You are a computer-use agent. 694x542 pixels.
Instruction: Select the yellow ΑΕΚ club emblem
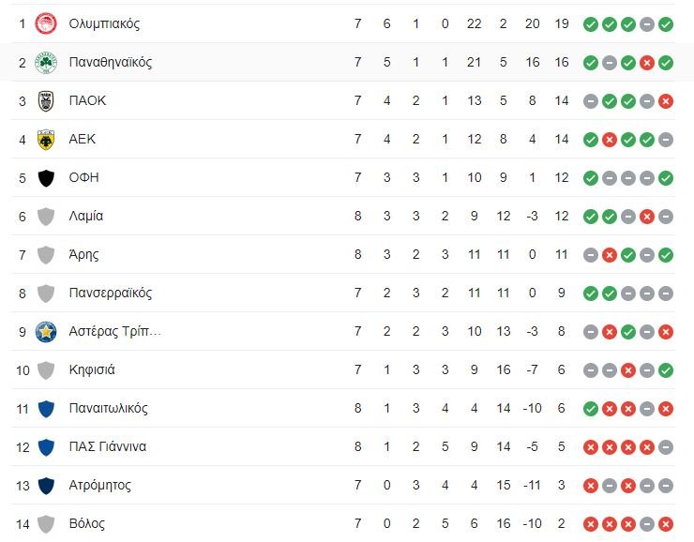46,139
